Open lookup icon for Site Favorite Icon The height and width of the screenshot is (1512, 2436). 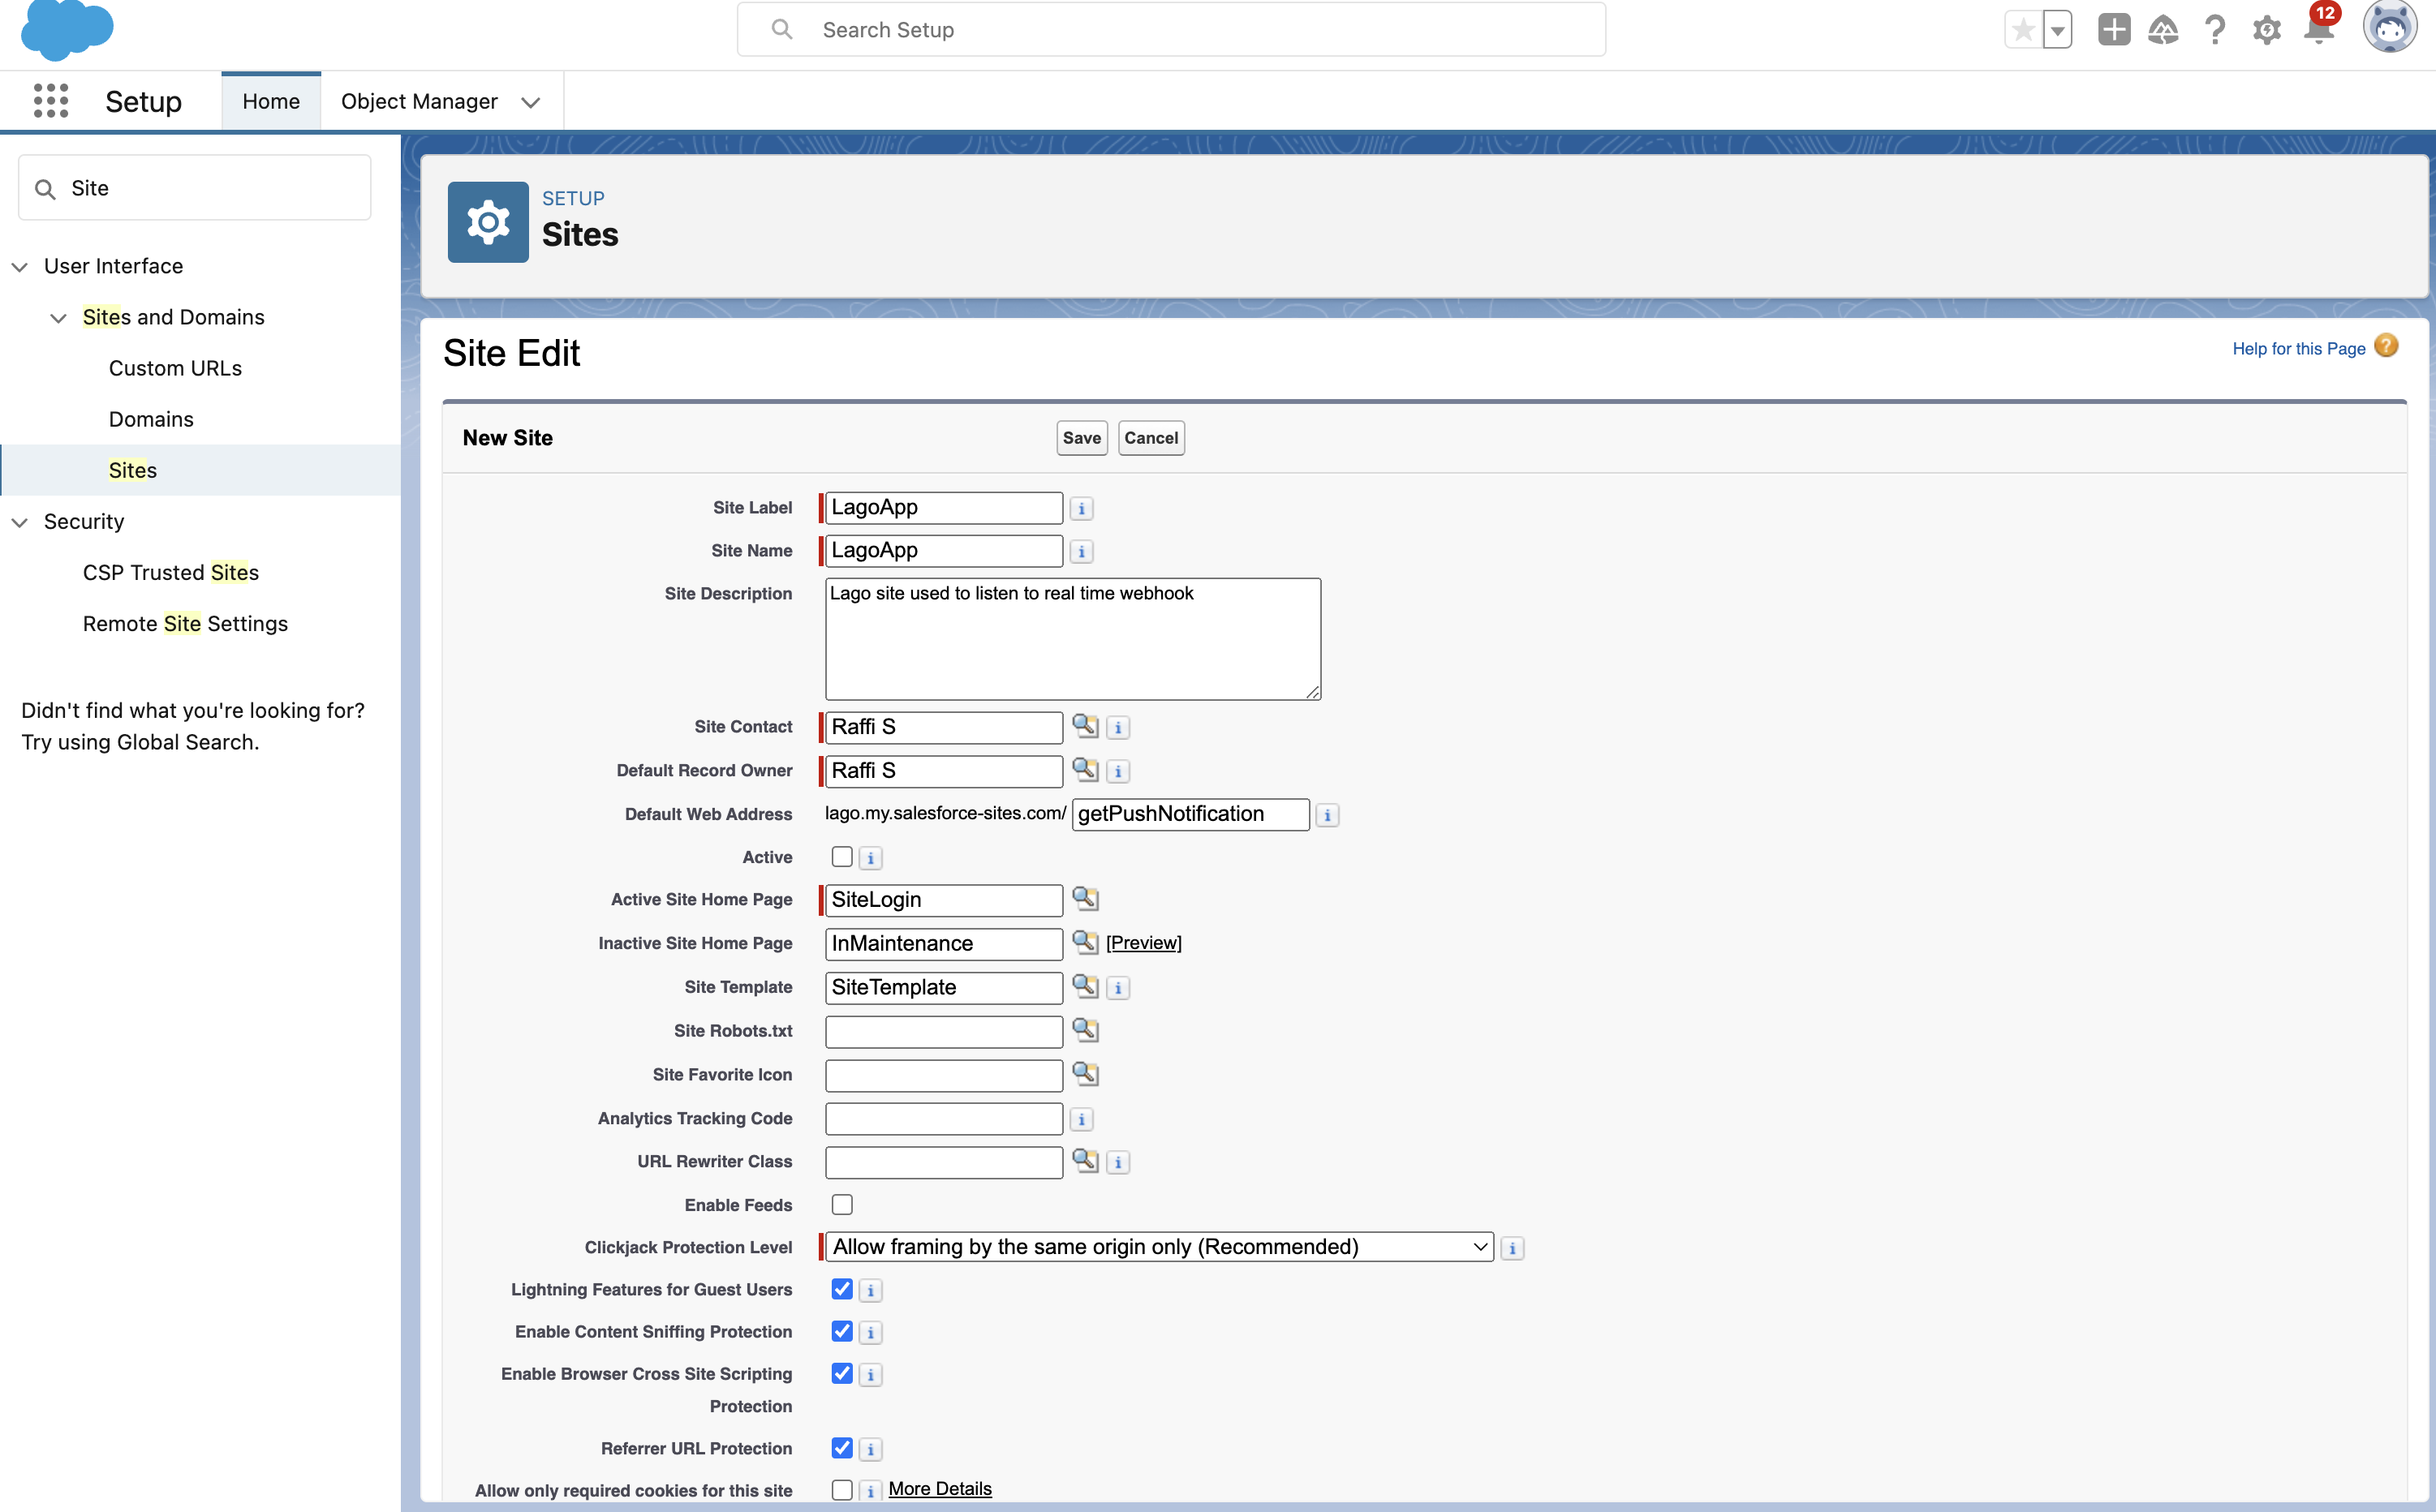coord(1086,1073)
